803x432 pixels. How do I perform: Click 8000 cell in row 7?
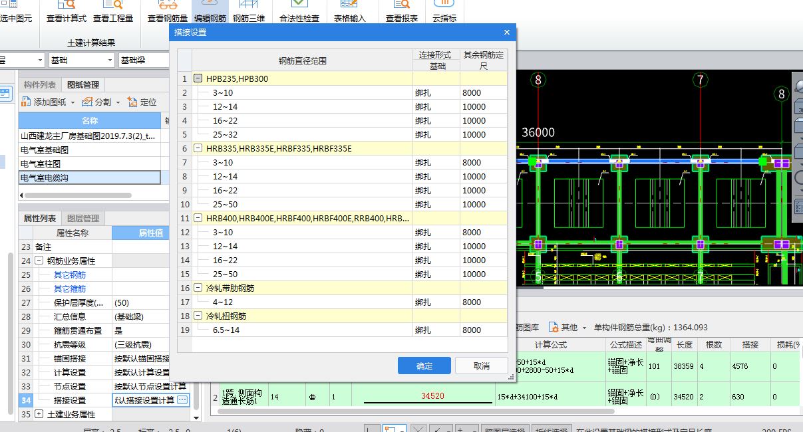tap(484, 162)
